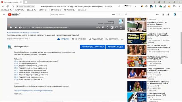Open the Самый короткий тест video title
The image size is (182, 102).
point(157,23)
